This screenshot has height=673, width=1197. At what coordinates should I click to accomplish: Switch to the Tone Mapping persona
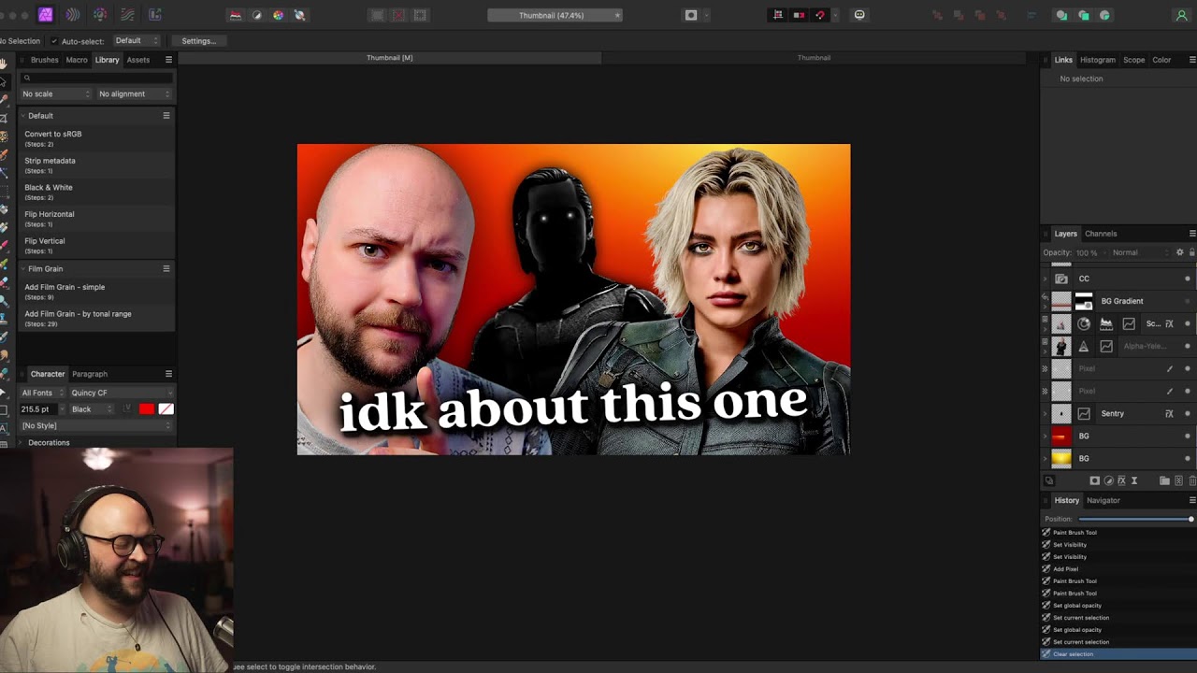(127, 15)
